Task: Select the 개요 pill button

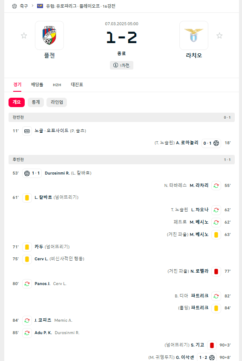Action: click(x=17, y=102)
